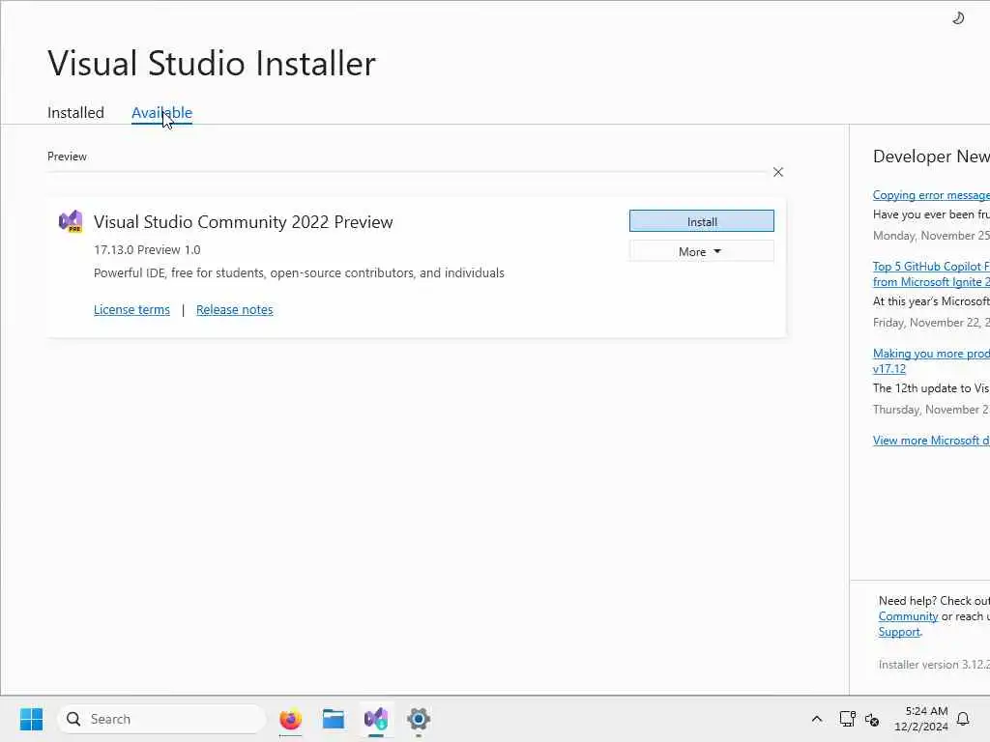Open the Making you more productive v17.12 article
The height and width of the screenshot is (742, 990).
(x=931, y=361)
